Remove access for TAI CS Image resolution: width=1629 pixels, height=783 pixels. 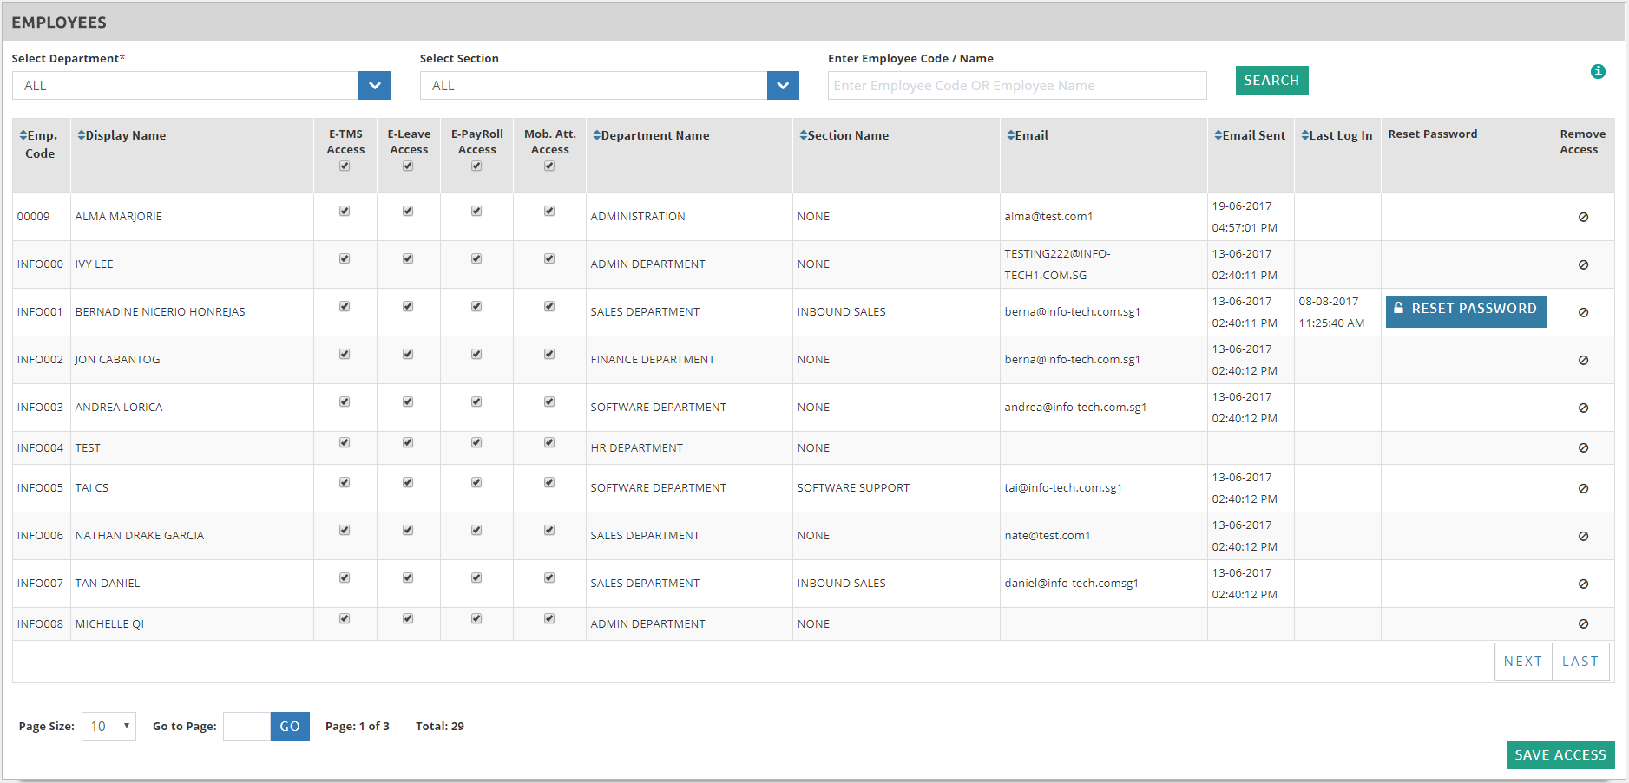(1583, 488)
